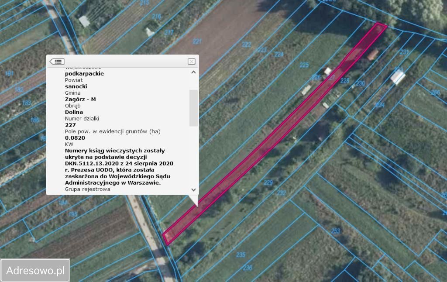This screenshot has height=282, width=447.
Task: Pick parcel 225 on the map
Action: point(304,65)
